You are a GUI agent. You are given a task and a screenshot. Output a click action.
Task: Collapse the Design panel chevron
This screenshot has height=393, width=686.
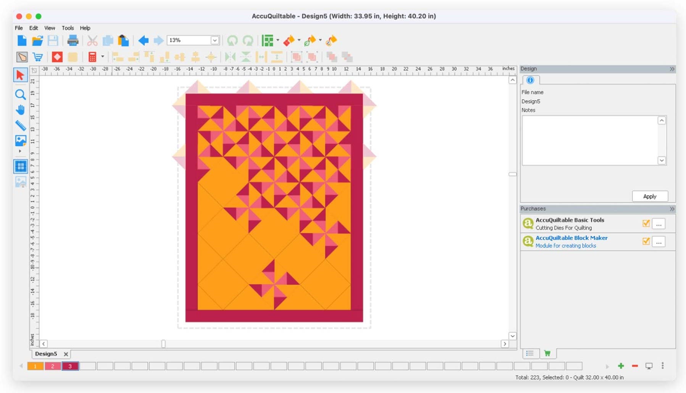click(672, 69)
